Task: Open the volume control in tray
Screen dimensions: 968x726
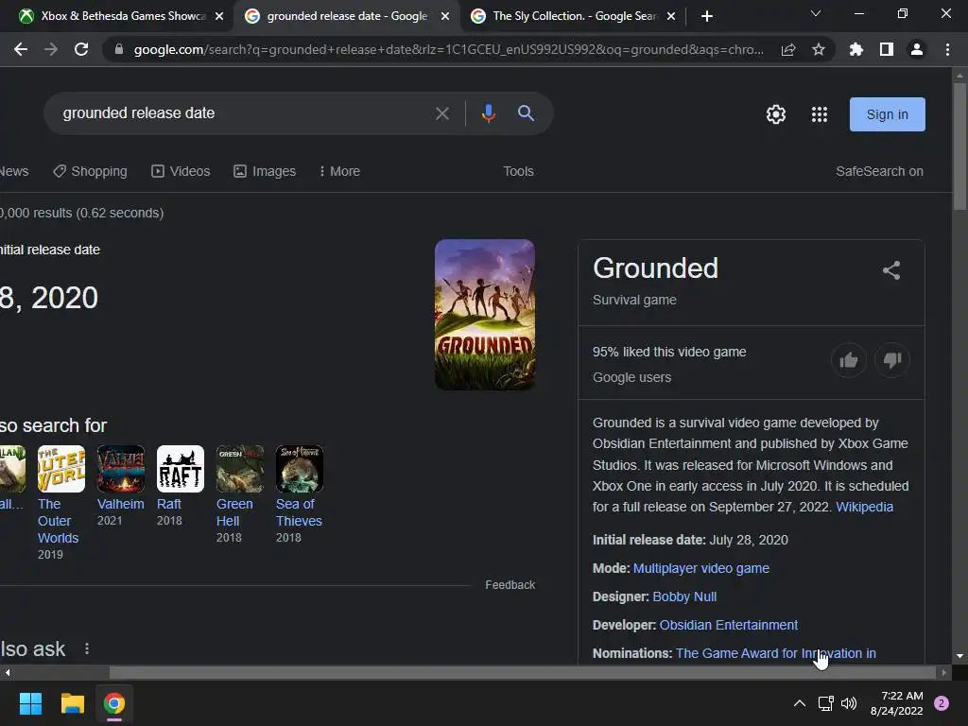Action: pyautogui.click(x=849, y=703)
